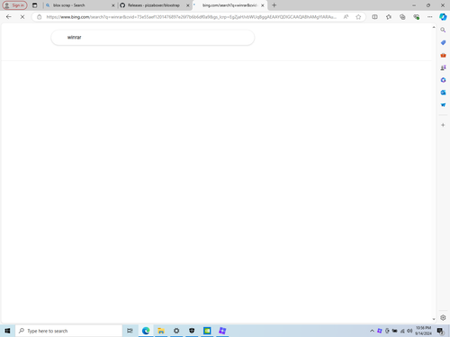This screenshot has height=337, width=450.
Task: Close the 'blox scrap - Search' tab
Action: 113,5
